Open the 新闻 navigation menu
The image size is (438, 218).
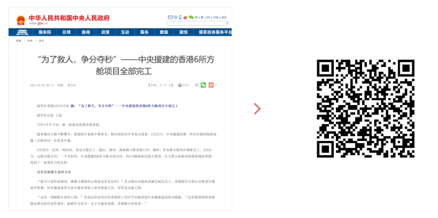[x=86, y=32]
